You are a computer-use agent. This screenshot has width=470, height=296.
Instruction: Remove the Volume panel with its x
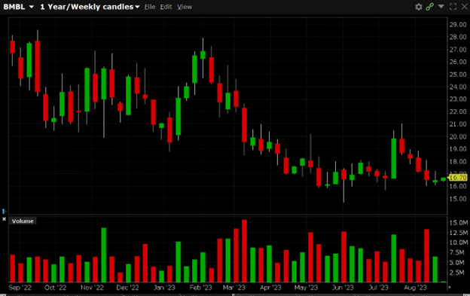5,219
